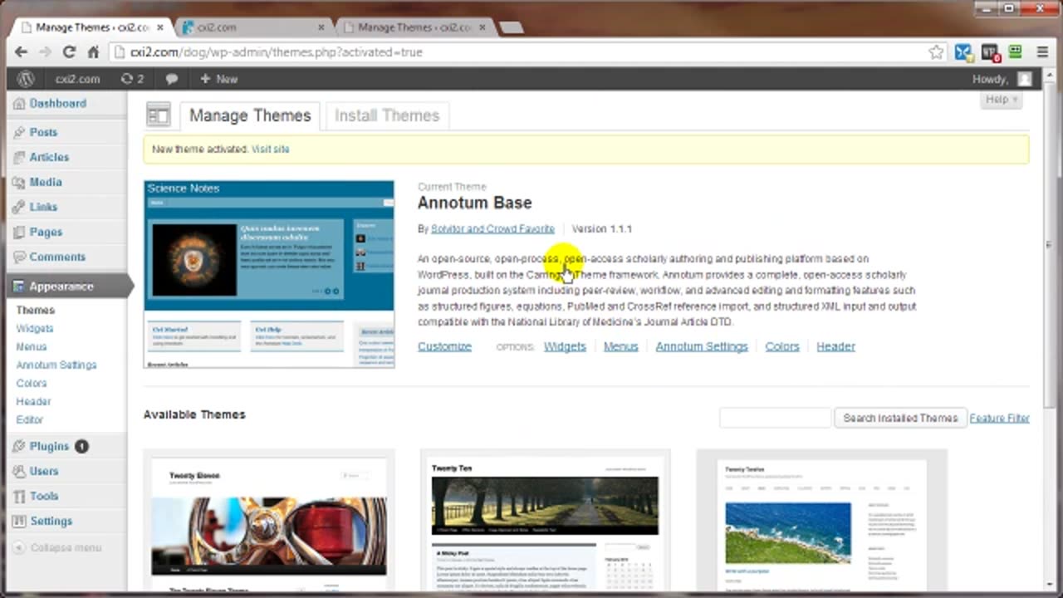The width and height of the screenshot is (1063, 598).
Task: Click the Posts pushpin icon
Action: tap(19, 132)
